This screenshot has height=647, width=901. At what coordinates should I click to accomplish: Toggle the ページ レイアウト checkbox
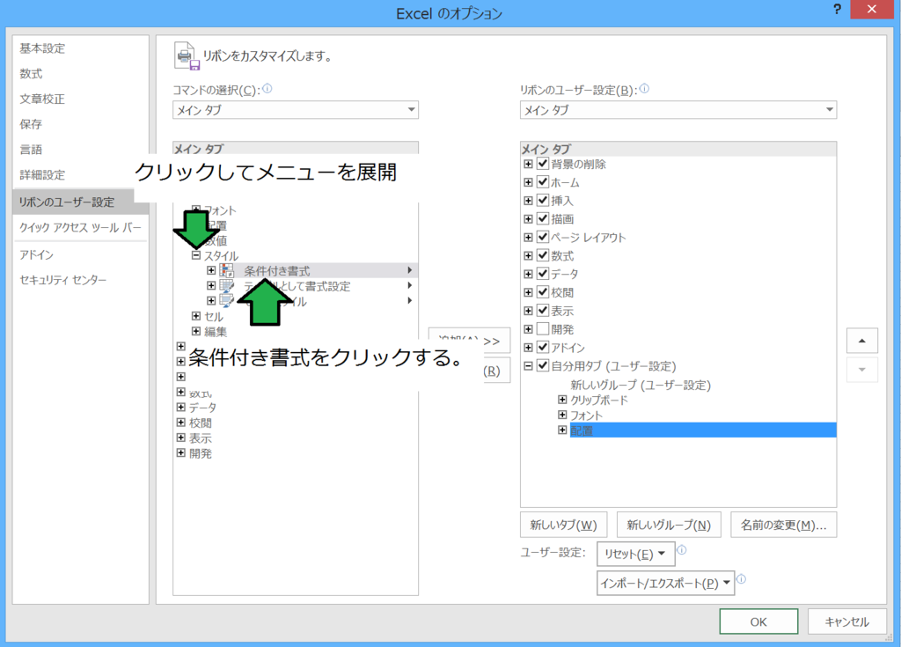tap(543, 237)
